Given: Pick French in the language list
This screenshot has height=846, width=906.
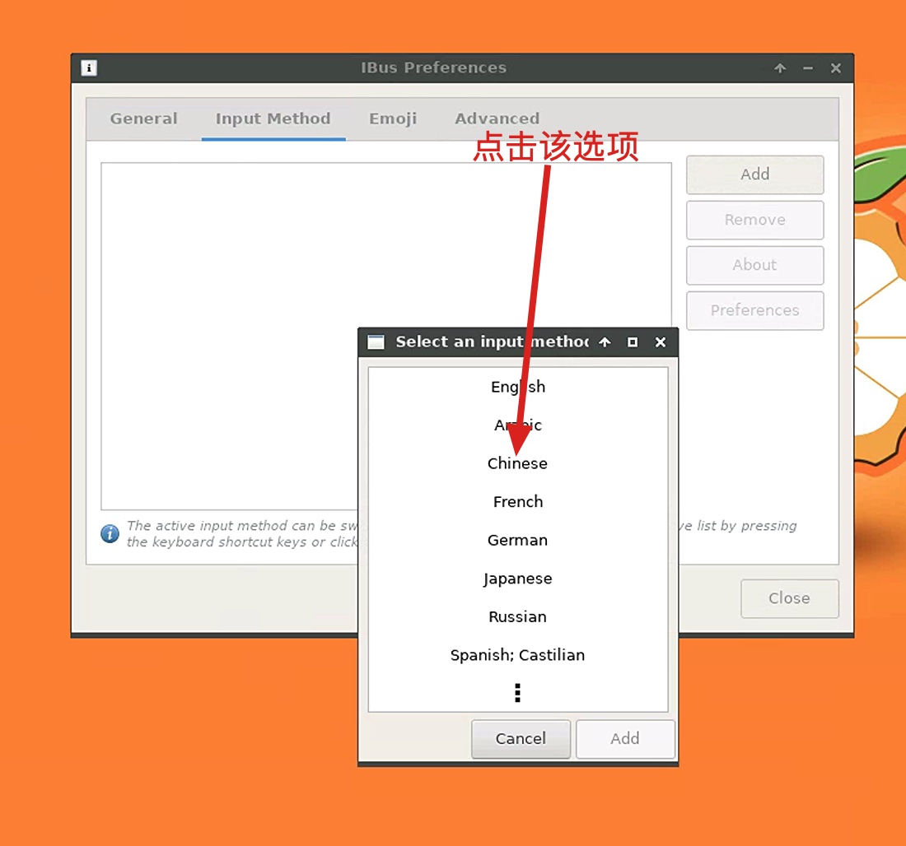Looking at the screenshot, I should coord(518,502).
